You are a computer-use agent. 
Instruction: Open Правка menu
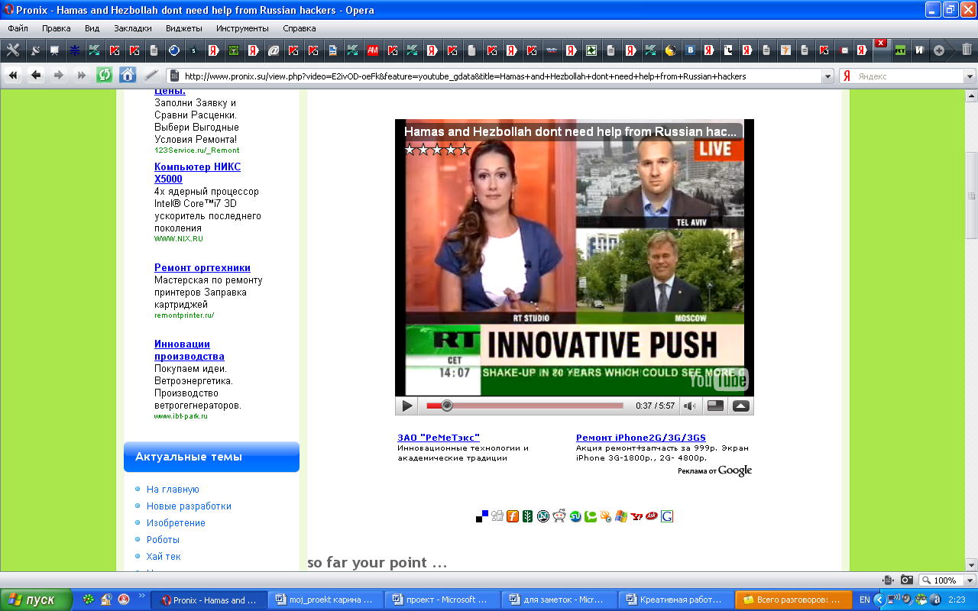[x=57, y=28]
